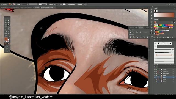Switch swatches to list view
176x99 pixels.
click(172, 23)
